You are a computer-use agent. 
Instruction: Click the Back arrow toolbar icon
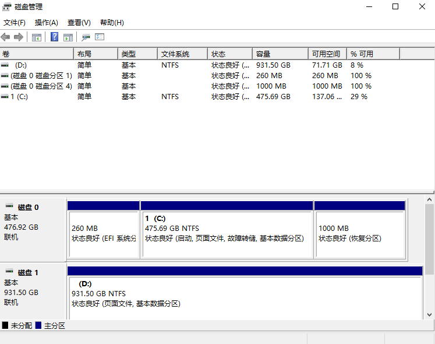(x=5, y=37)
